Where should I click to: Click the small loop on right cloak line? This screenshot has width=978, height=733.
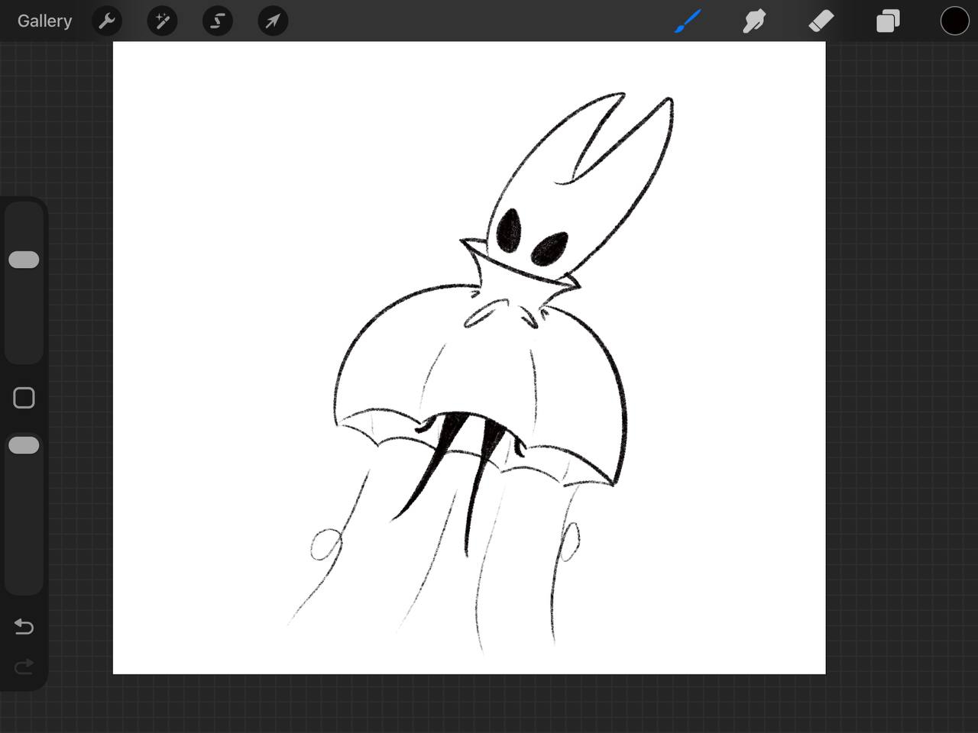[570, 541]
